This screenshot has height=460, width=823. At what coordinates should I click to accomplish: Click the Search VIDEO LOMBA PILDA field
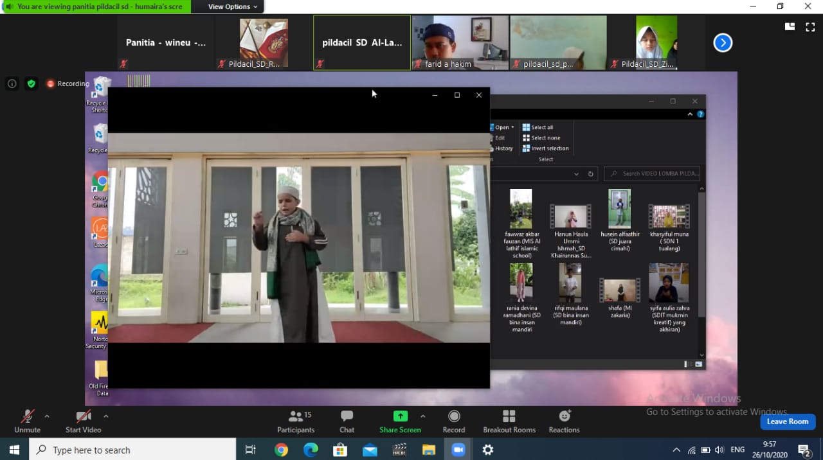click(x=652, y=173)
